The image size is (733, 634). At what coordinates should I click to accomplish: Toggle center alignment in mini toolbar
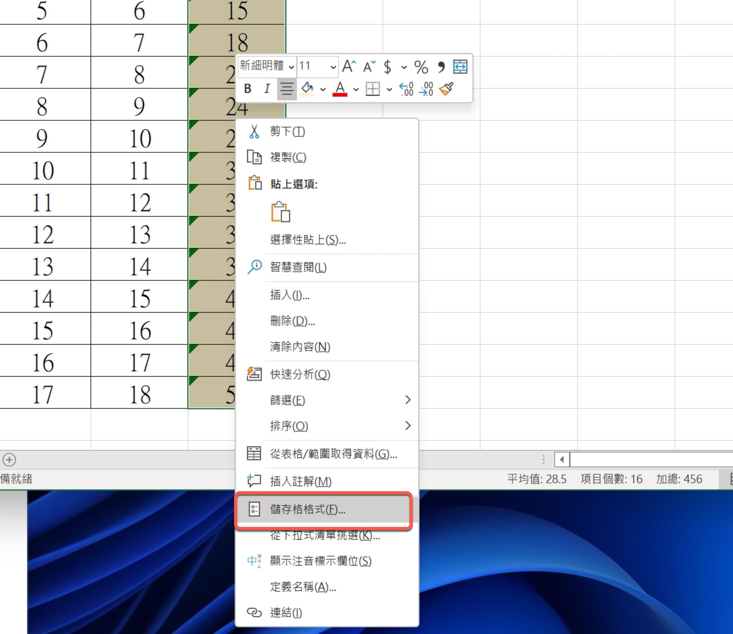pyautogui.click(x=287, y=89)
